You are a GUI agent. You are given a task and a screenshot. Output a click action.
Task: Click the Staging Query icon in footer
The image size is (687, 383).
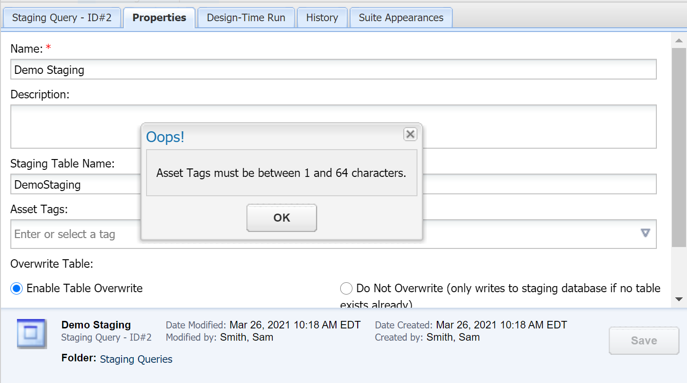coord(32,334)
